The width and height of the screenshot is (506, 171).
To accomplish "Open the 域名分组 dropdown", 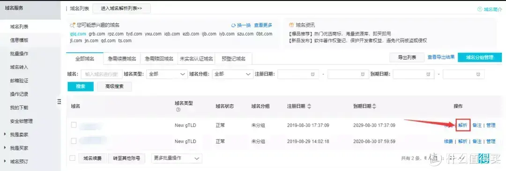I will click(x=233, y=74).
